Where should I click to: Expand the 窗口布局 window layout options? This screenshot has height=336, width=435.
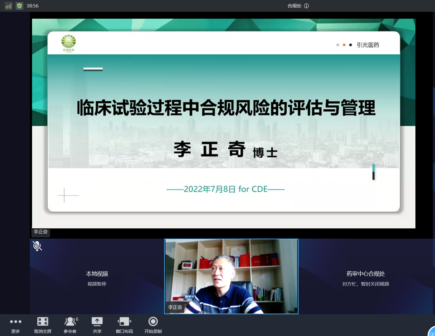(x=124, y=325)
